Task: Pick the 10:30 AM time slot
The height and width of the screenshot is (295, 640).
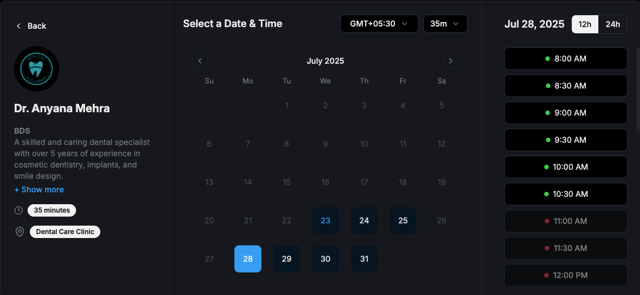Action: 566,194
